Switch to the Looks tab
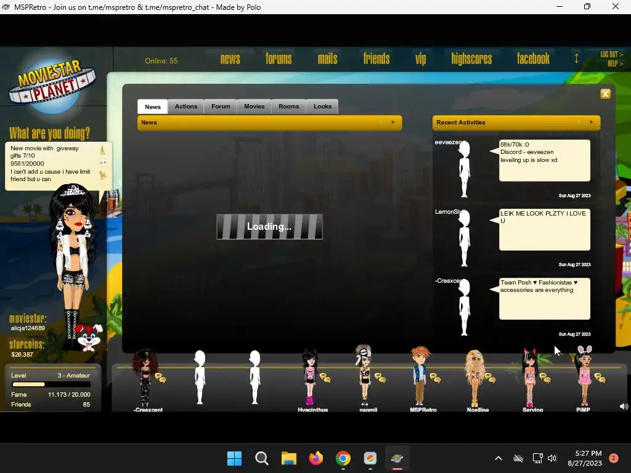This screenshot has height=473, width=631. [x=322, y=106]
